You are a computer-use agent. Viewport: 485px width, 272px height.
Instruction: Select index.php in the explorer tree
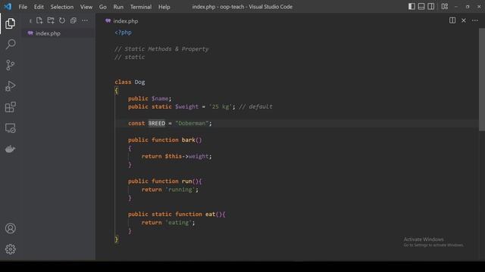pos(59,33)
